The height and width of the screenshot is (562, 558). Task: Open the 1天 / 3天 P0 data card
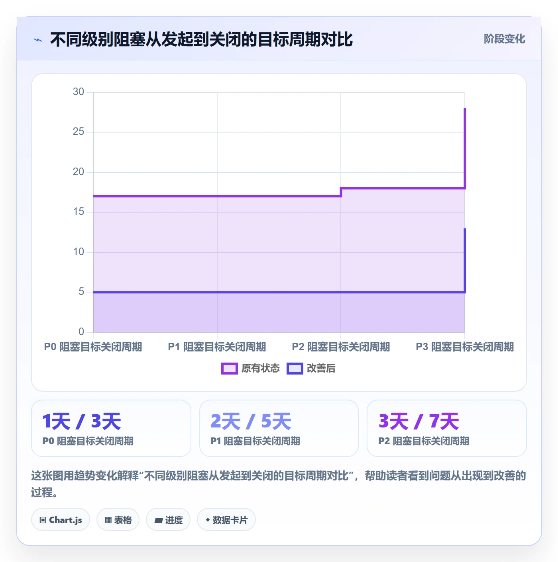[x=111, y=428]
